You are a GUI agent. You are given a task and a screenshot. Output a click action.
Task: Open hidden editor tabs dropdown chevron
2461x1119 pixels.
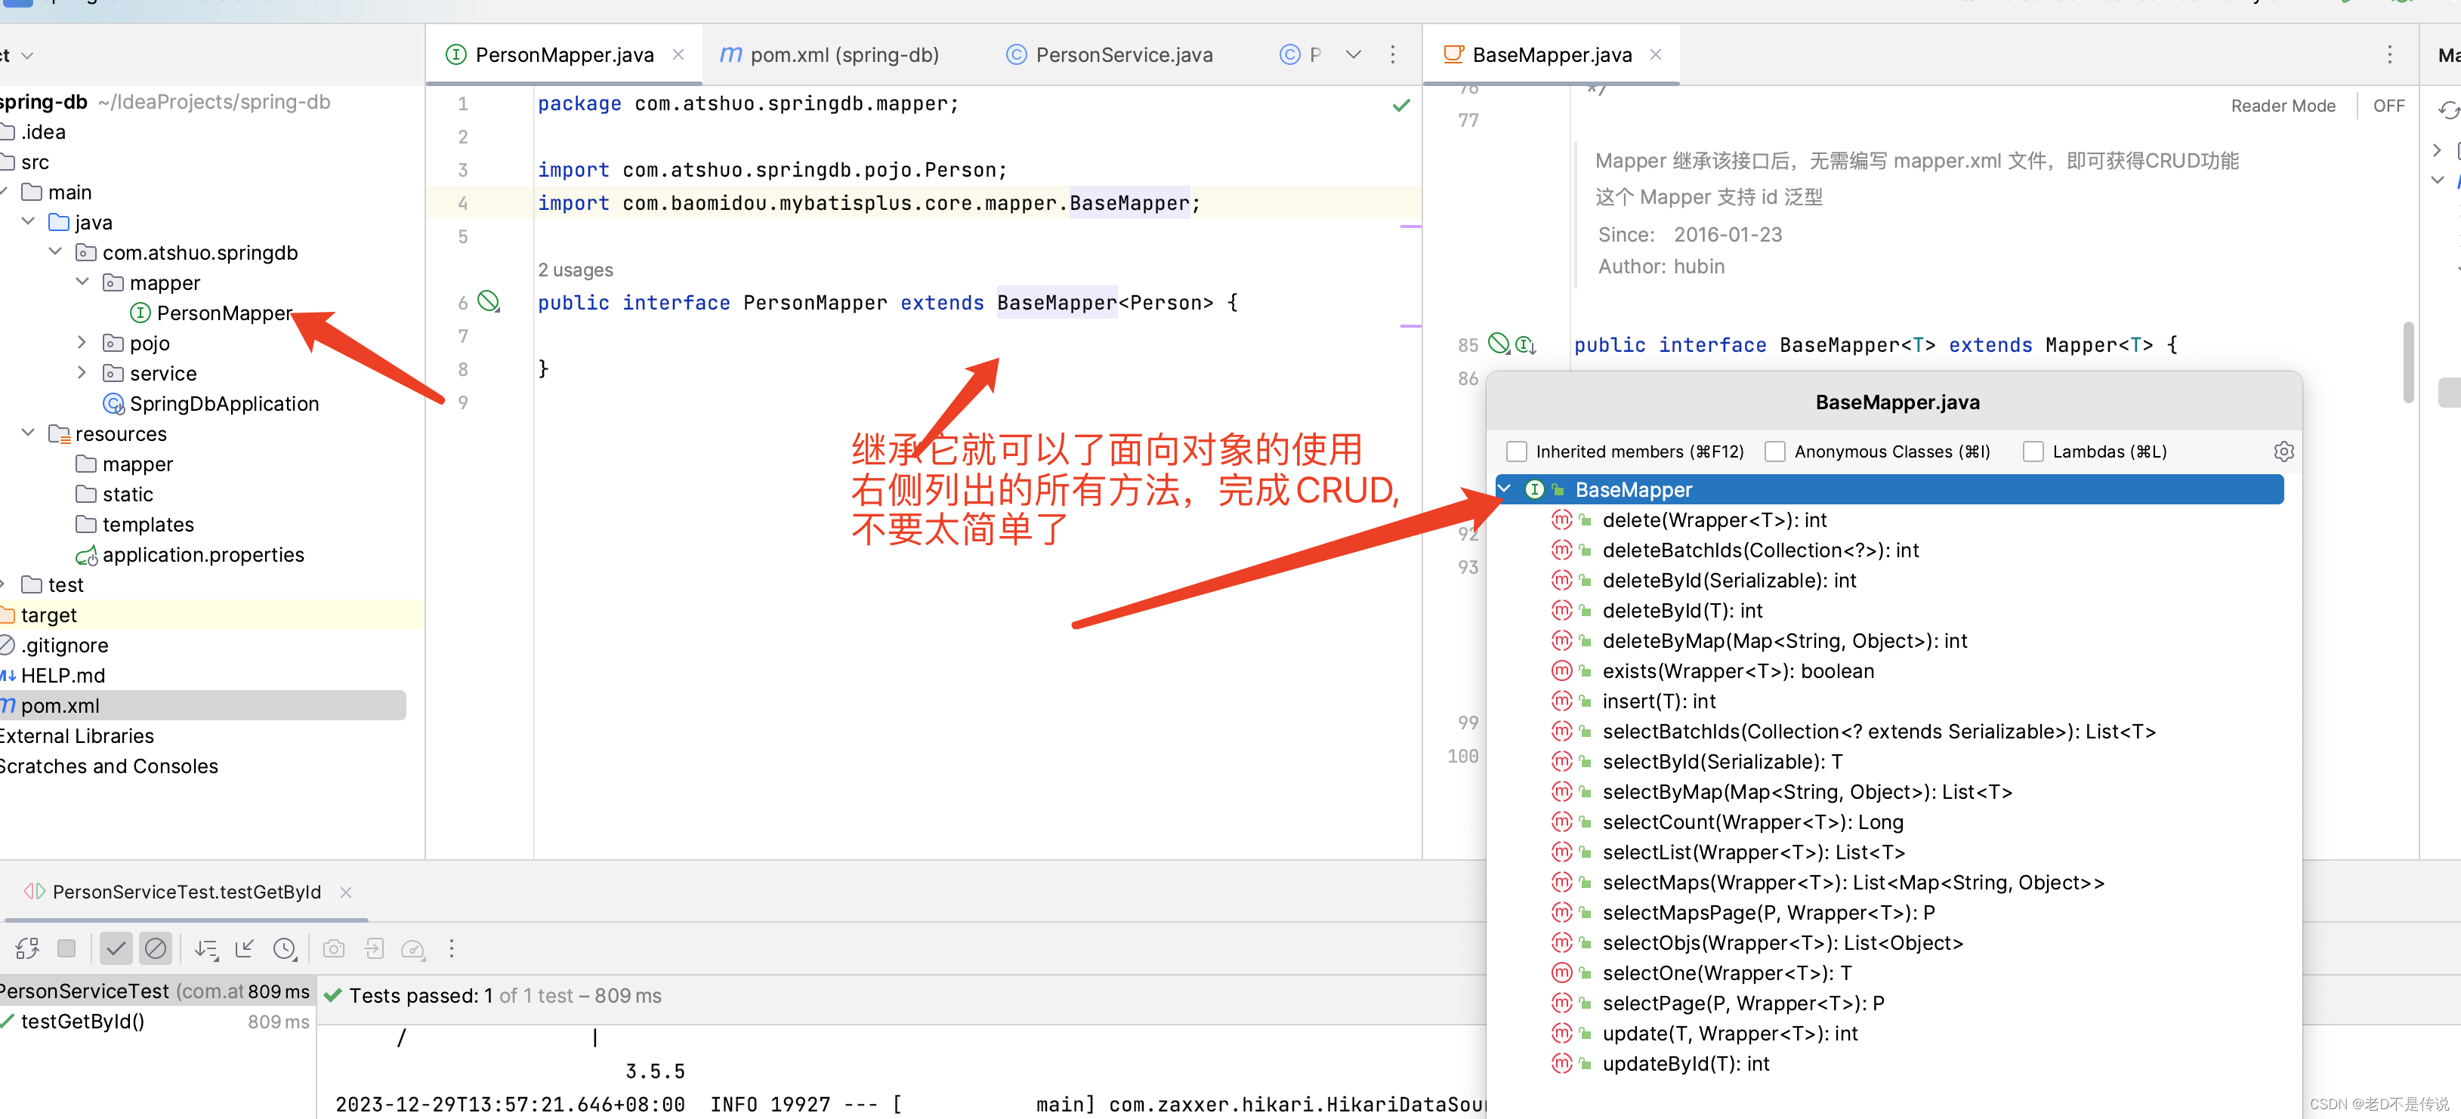[1353, 54]
